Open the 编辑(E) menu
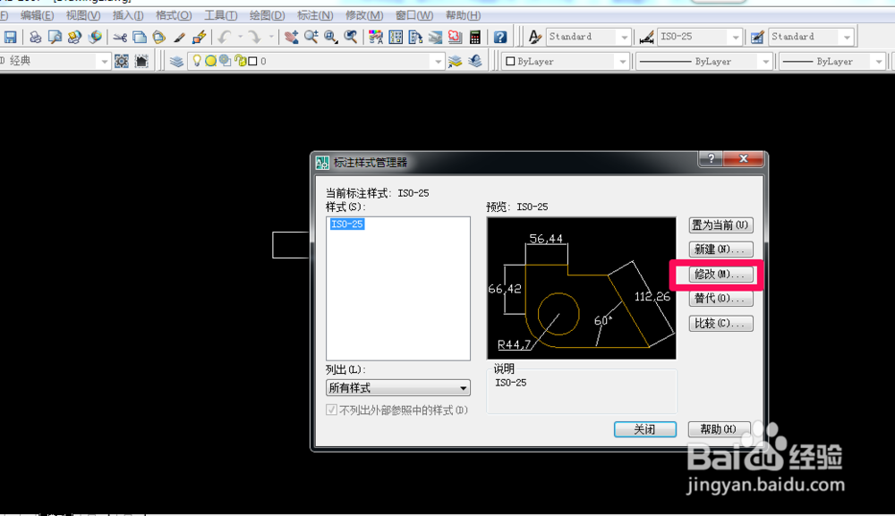Screen dimensions: 895x516 pyautogui.click(x=37, y=15)
